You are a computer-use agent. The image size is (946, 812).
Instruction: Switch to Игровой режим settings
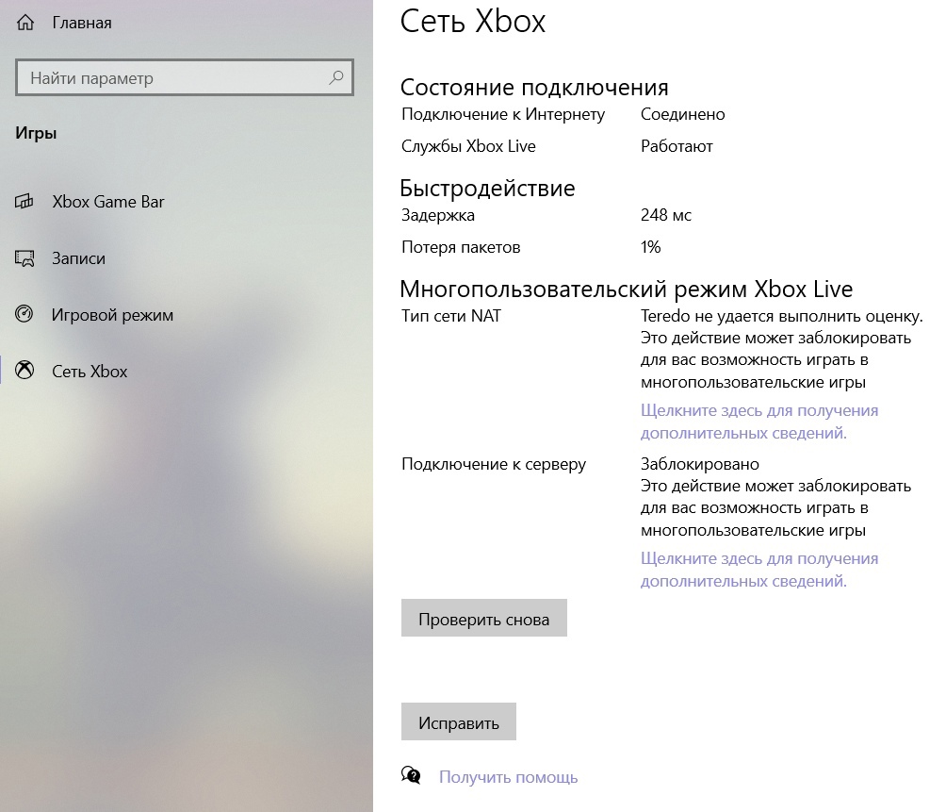[x=112, y=315]
